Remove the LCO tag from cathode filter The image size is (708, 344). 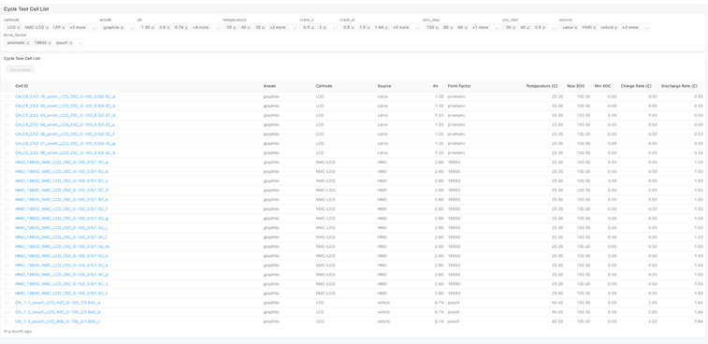(x=19, y=27)
